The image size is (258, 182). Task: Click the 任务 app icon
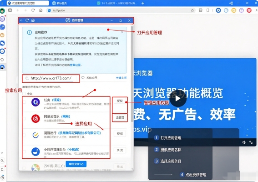(x=35, y=102)
